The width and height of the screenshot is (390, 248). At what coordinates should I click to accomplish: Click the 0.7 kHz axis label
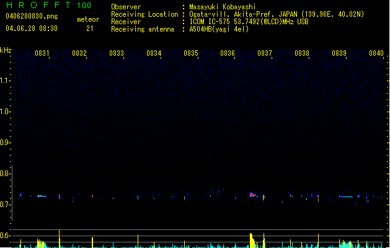5,205
